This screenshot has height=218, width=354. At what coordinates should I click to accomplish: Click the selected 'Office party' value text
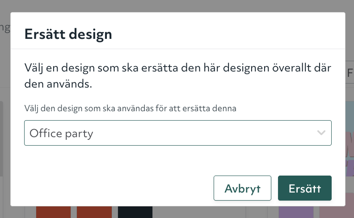pos(61,133)
